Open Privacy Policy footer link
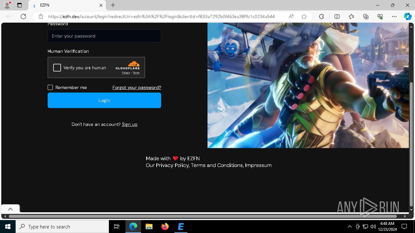Image resolution: width=415 pixels, height=233 pixels. 172,165
